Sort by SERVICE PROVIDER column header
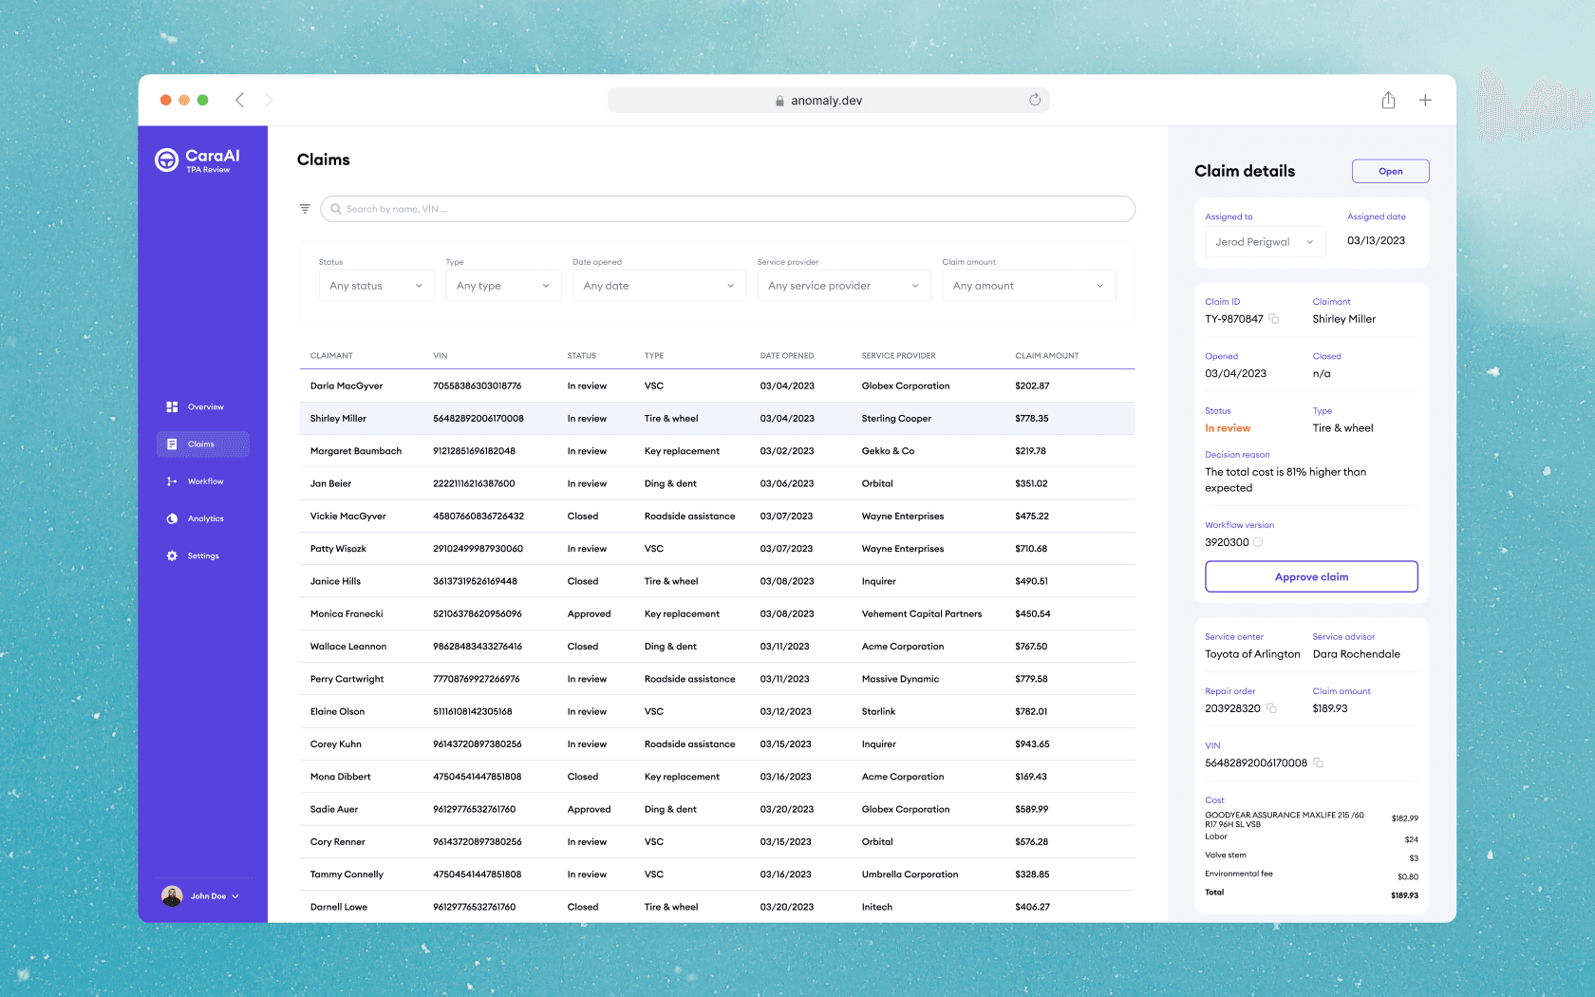 pyautogui.click(x=899, y=356)
